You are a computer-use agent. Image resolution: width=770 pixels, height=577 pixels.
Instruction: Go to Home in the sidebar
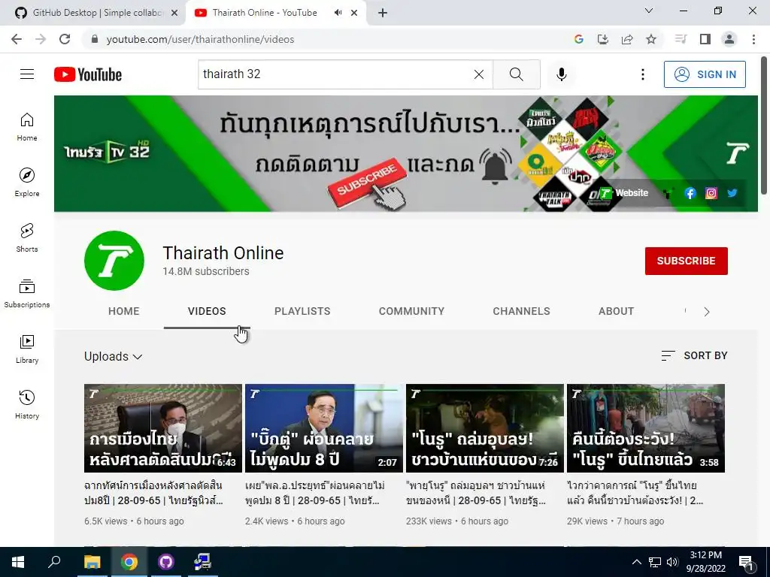tap(27, 127)
